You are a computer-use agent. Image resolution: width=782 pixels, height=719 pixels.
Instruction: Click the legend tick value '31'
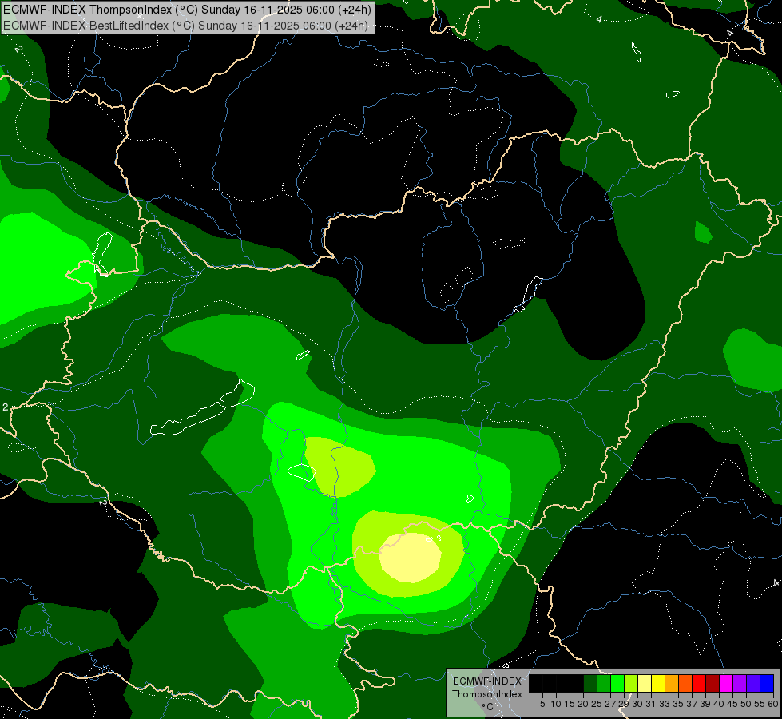pyautogui.click(x=651, y=704)
